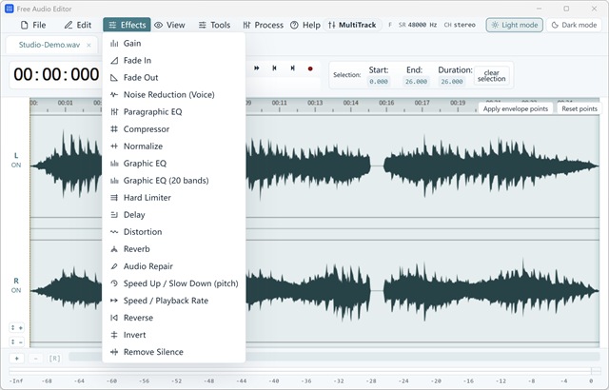Image resolution: width=609 pixels, height=390 pixels.
Task: Click the horizontal timeline scrollbar
Action: pos(334,357)
